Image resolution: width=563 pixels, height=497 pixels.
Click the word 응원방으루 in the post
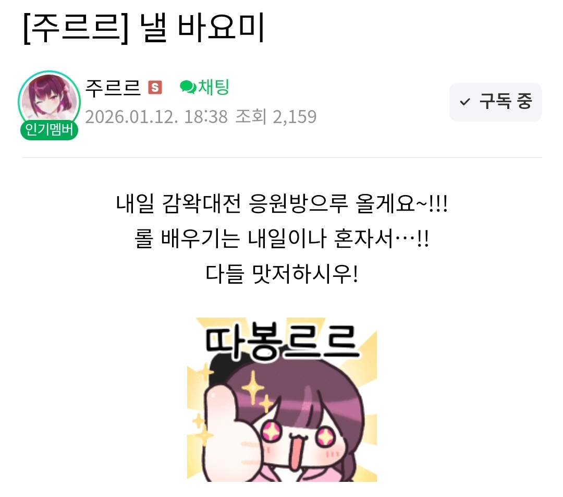[x=298, y=203]
